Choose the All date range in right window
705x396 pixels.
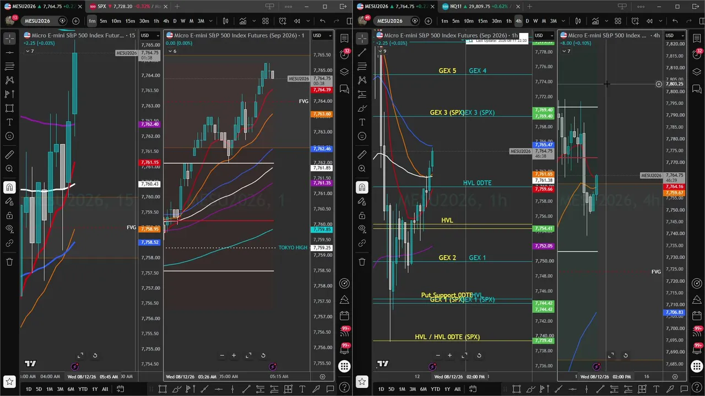click(x=457, y=389)
